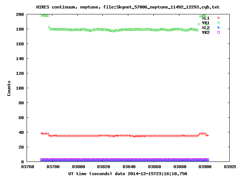Click the y-axis tick label 100
This screenshot has height=177, width=236.
(x=20, y=88)
